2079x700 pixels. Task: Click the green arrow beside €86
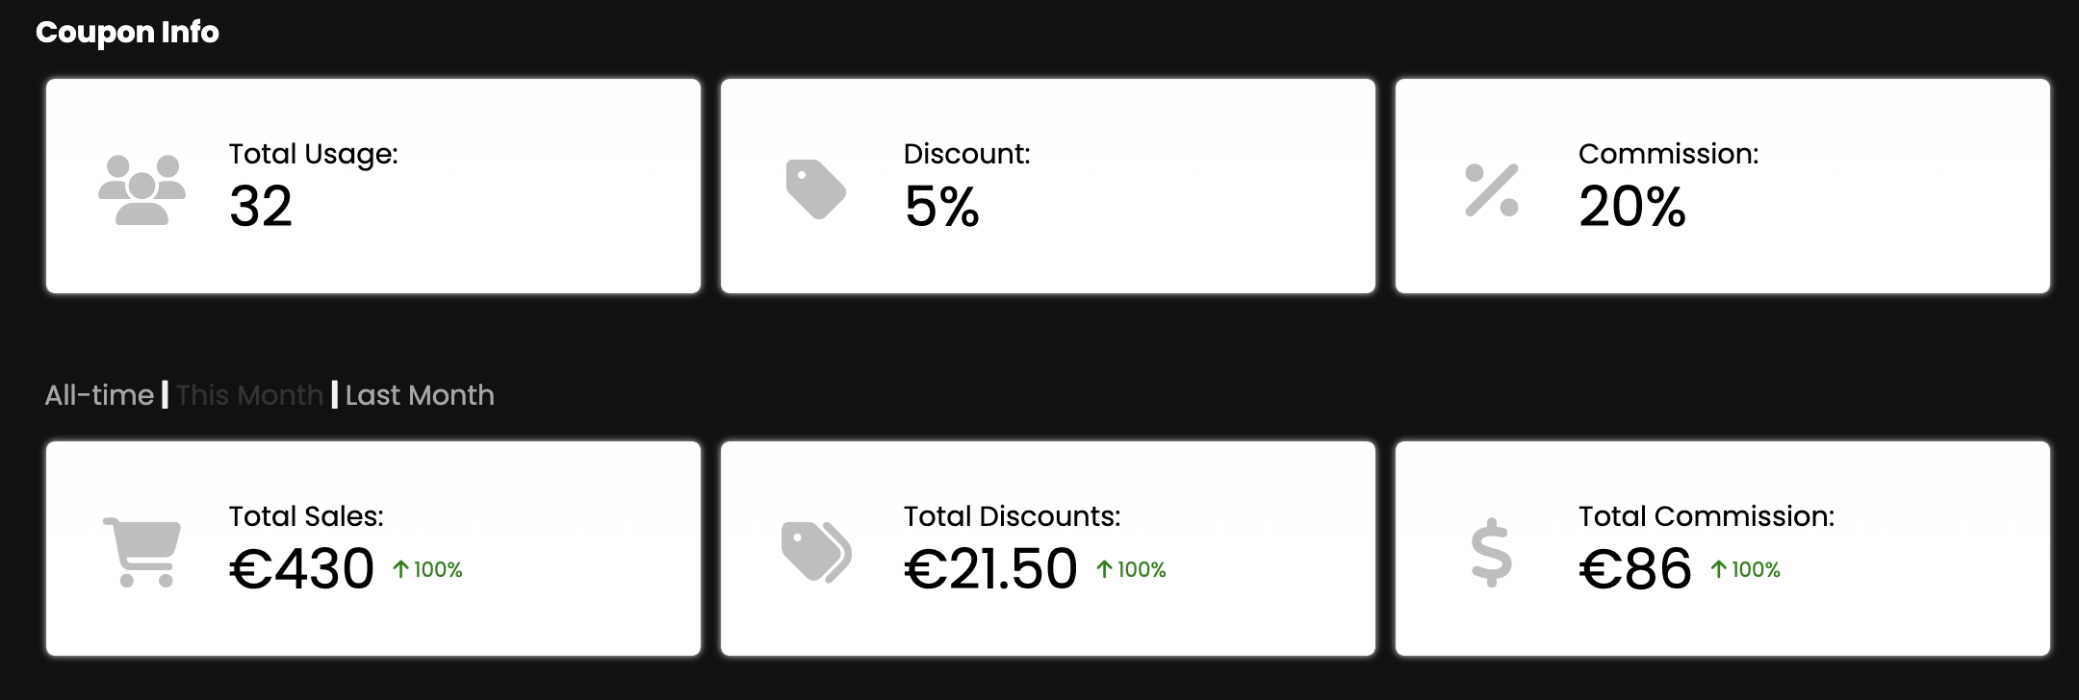pos(1719,569)
